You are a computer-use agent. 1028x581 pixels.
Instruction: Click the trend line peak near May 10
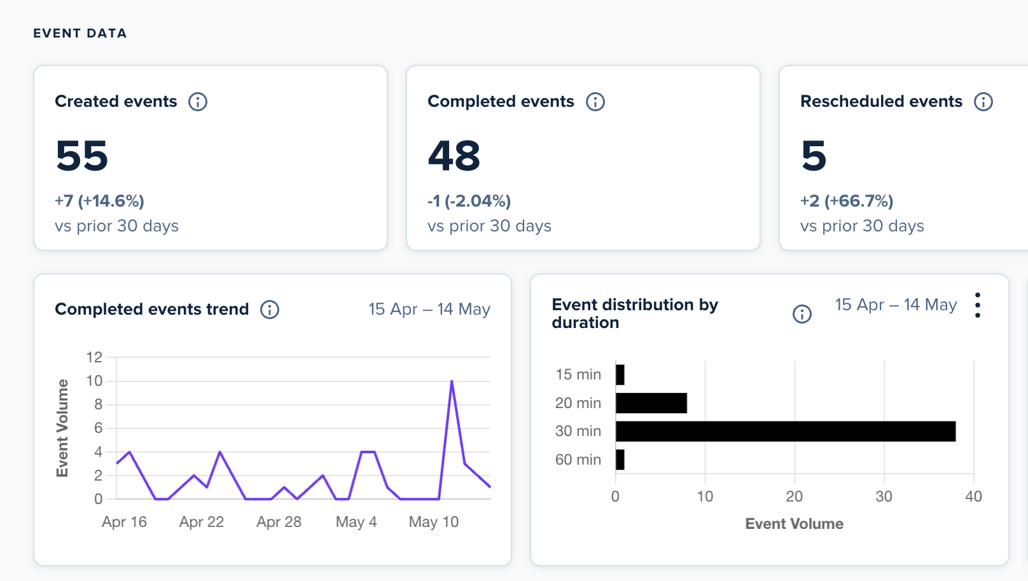452,381
